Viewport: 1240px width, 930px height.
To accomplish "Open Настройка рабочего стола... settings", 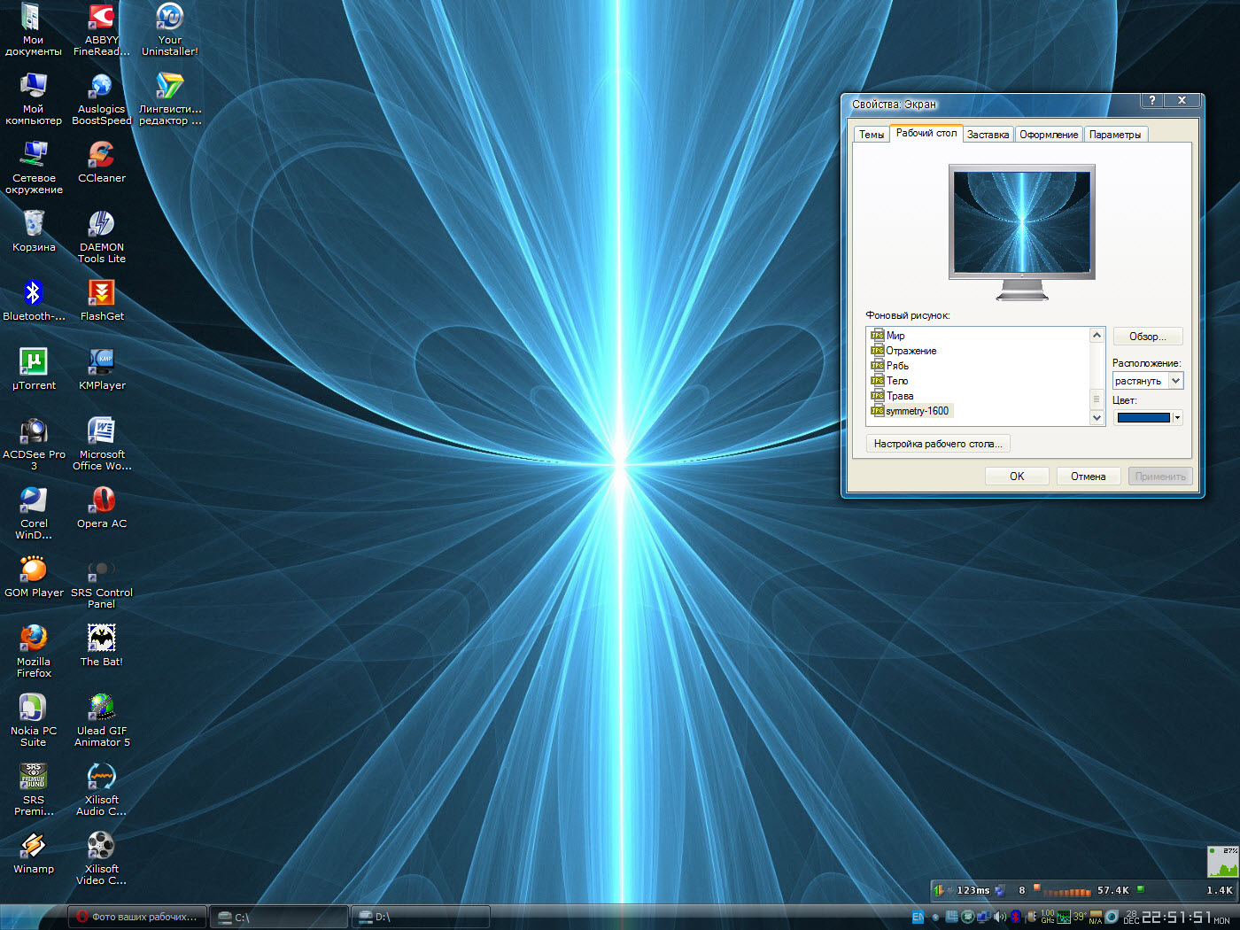I will pyautogui.click(x=938, y=444).
